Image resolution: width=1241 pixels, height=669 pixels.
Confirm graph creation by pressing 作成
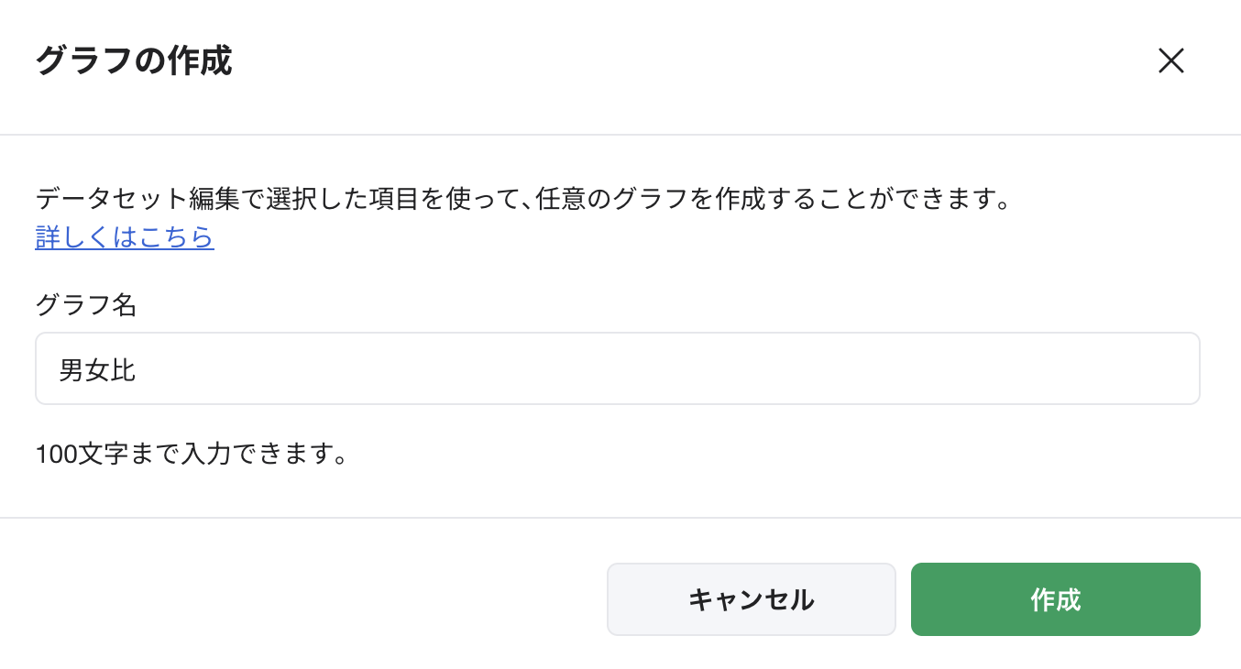tap(1055, 598)
